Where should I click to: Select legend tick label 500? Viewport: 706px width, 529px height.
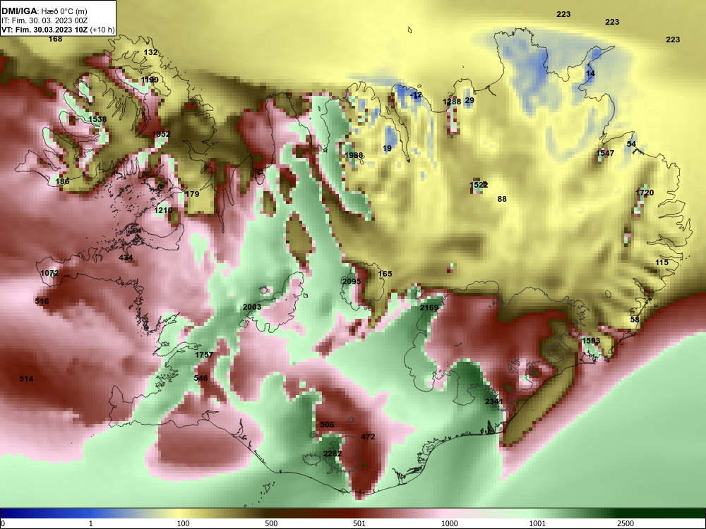pos(271,523)
